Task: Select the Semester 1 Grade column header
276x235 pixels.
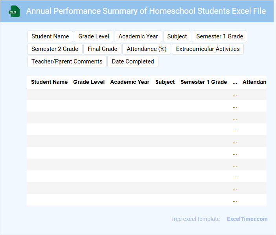Action: click(204, 82)
